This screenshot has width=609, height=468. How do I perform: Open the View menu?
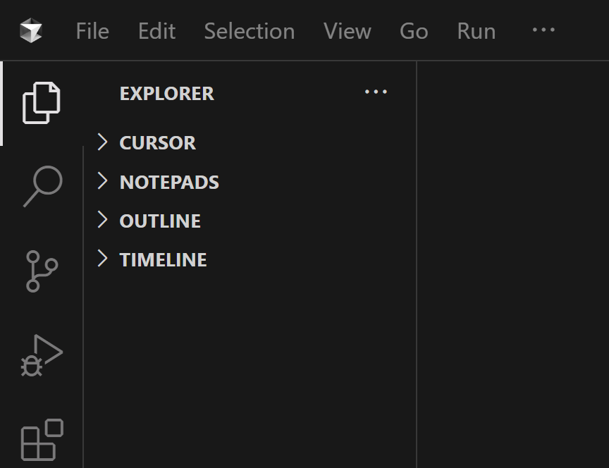(347, 31)
